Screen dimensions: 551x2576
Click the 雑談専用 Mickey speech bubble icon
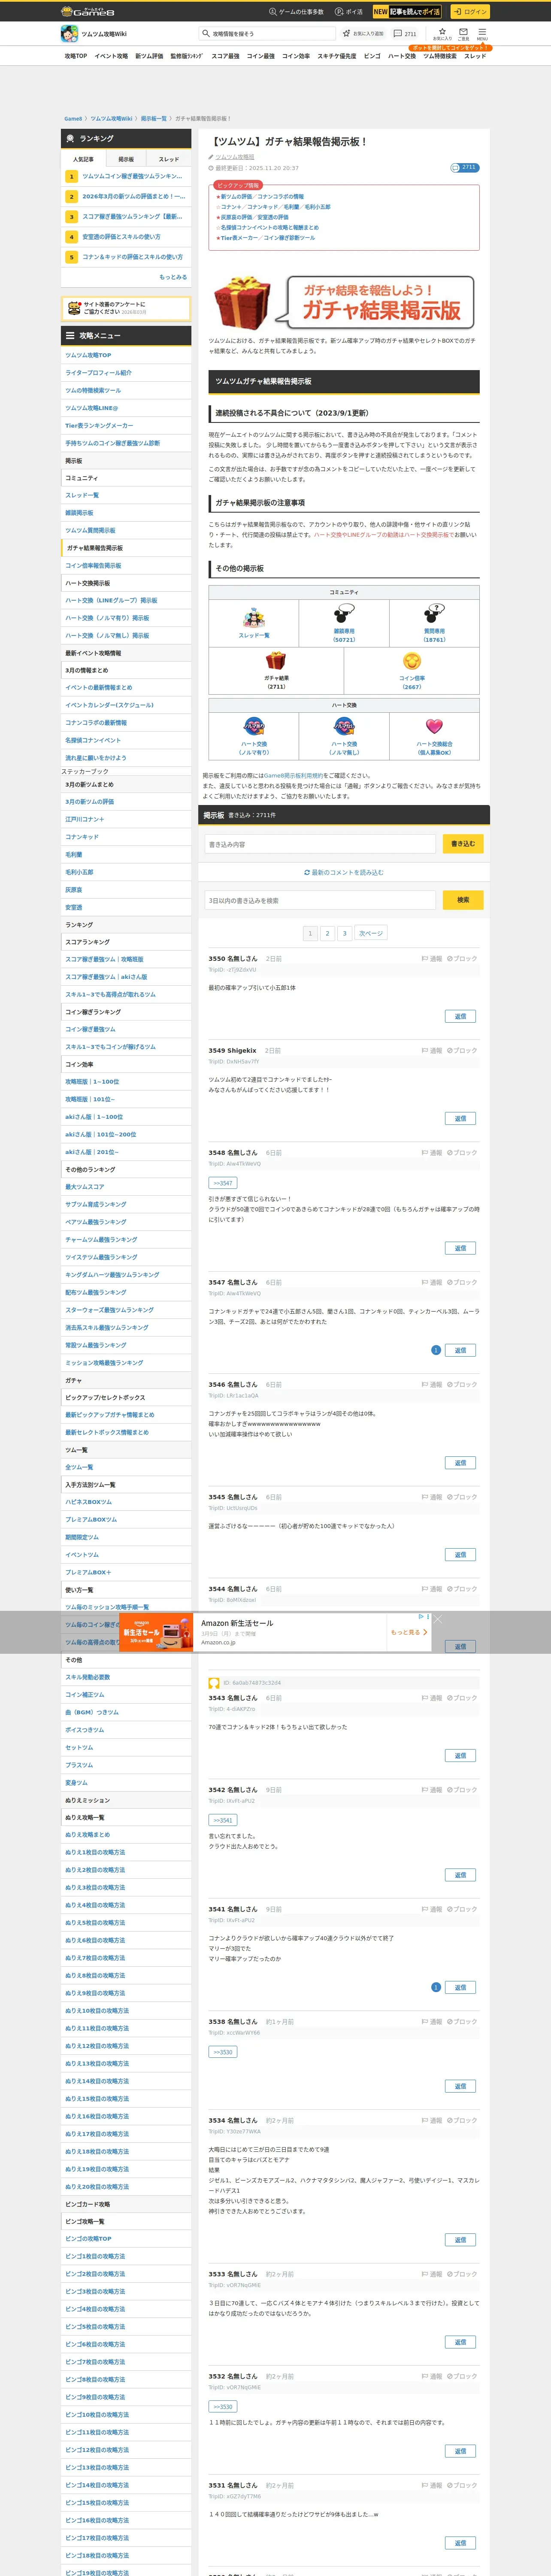(344, 614)
